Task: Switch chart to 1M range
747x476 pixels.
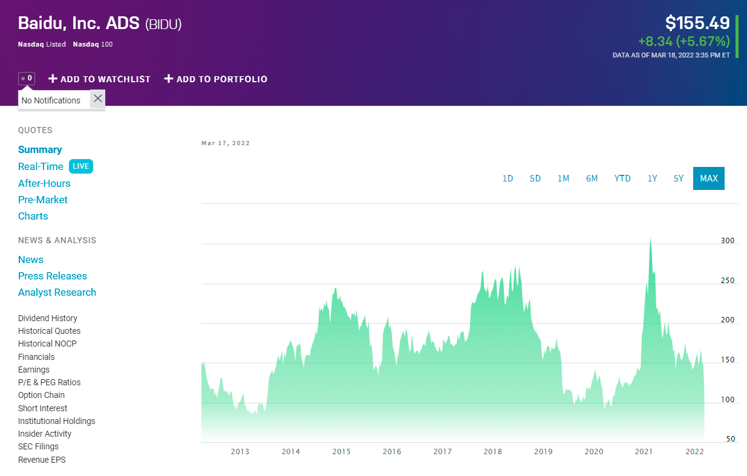Action: pos(563,178)
